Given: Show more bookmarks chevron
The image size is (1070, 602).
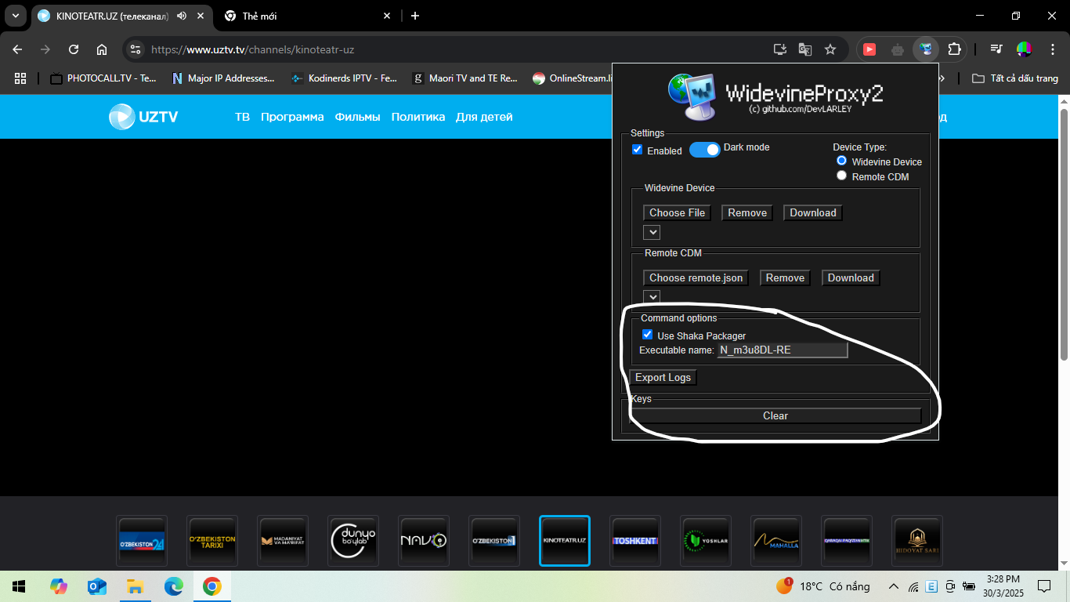Looking at the screenshot, I should pyautogui.click(x=942, y=78).
